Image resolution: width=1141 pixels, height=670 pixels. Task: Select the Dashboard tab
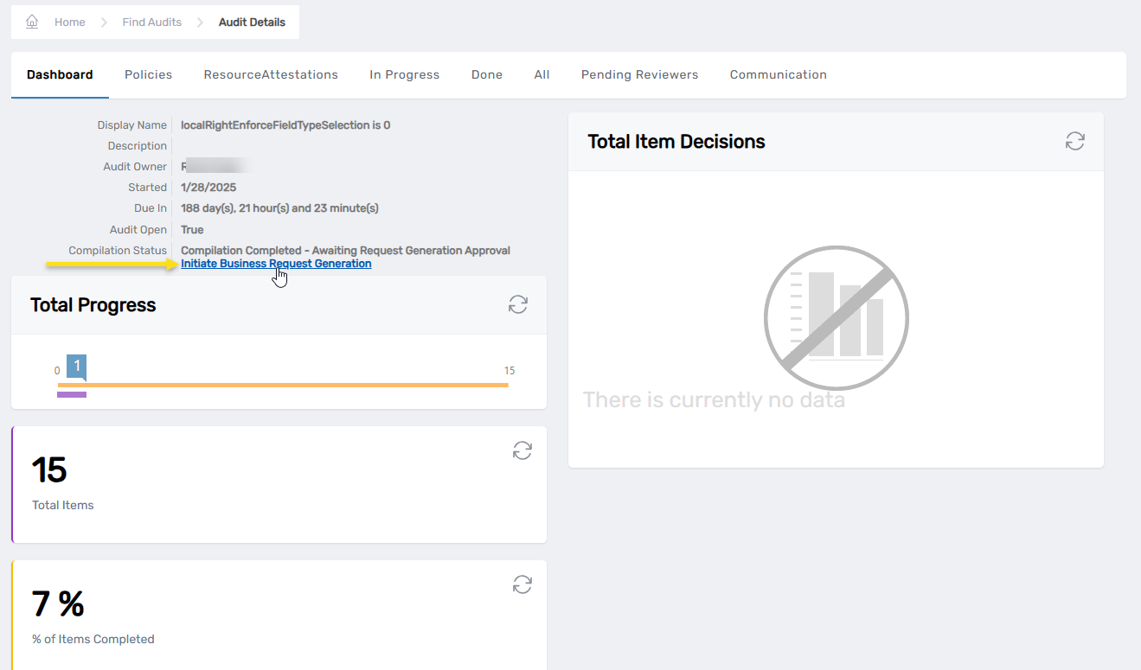60,75
